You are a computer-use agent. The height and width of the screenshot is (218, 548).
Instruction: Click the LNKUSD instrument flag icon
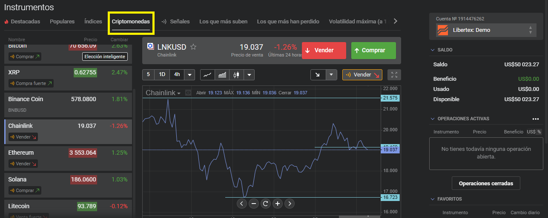point(150,46)
